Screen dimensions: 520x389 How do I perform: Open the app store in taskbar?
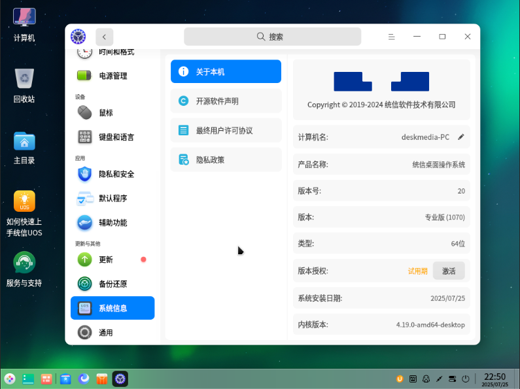pyautogui.click(x=102, y=379)
